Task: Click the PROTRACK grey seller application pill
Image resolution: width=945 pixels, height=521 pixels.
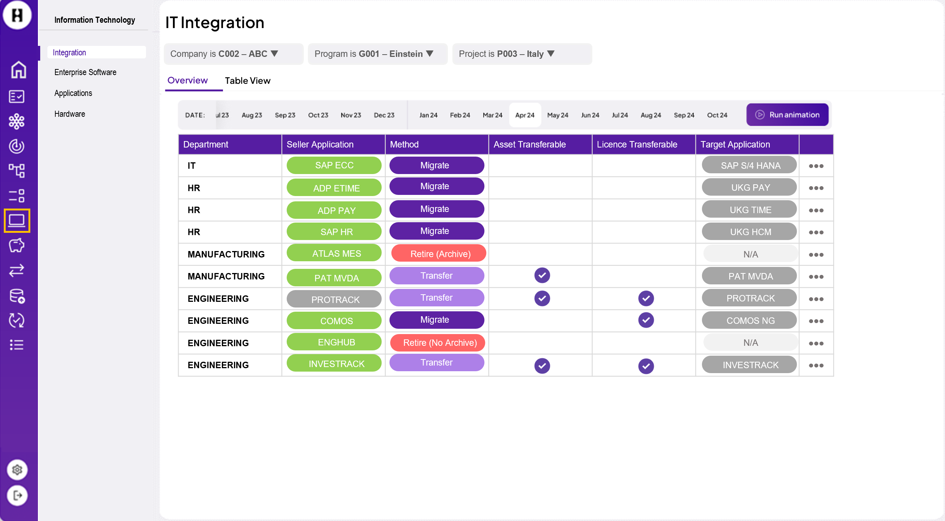Action: (x=334, y=299)
